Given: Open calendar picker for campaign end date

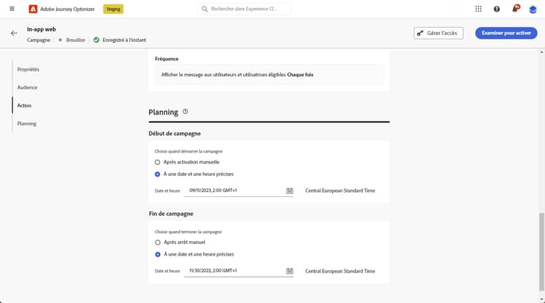Looking at the screenshot, I should [290, 271].
